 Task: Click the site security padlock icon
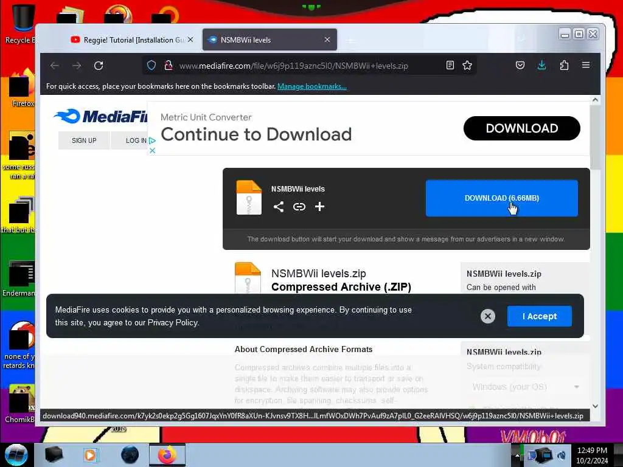point(169,66)
